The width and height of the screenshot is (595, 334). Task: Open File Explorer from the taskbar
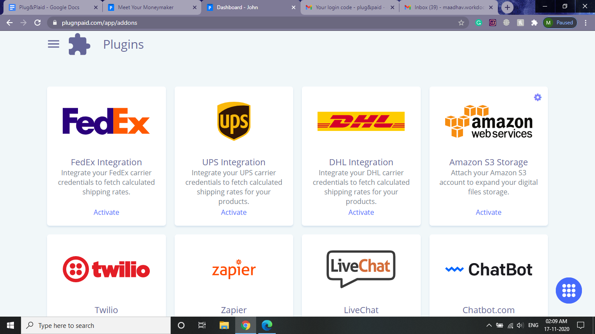pyautogui.click(x=224, y=325)
